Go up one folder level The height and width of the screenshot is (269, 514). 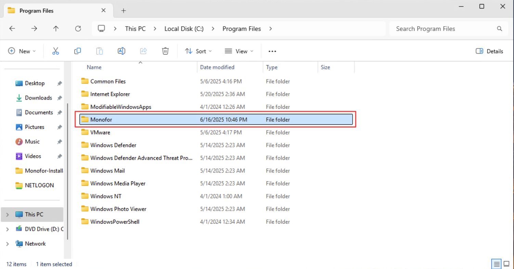point(56,29)
